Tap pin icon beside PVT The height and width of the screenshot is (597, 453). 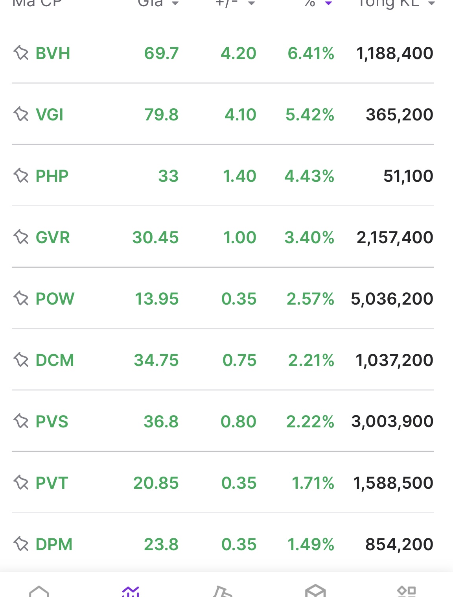click(21, 482)
